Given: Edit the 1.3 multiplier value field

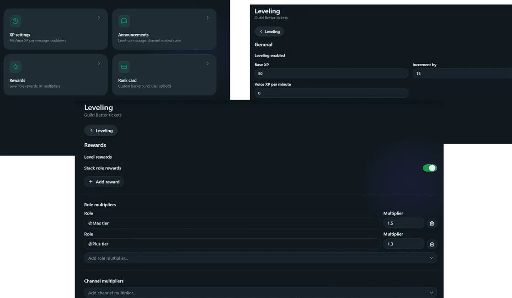Looking at the screenshot, I should tap(404, 244).
